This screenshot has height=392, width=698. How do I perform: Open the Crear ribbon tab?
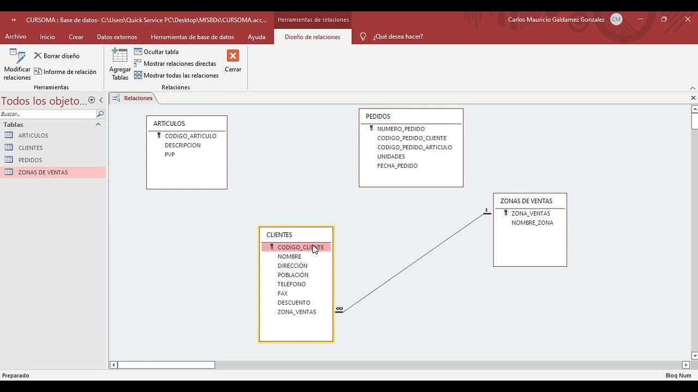click(76, 37)
